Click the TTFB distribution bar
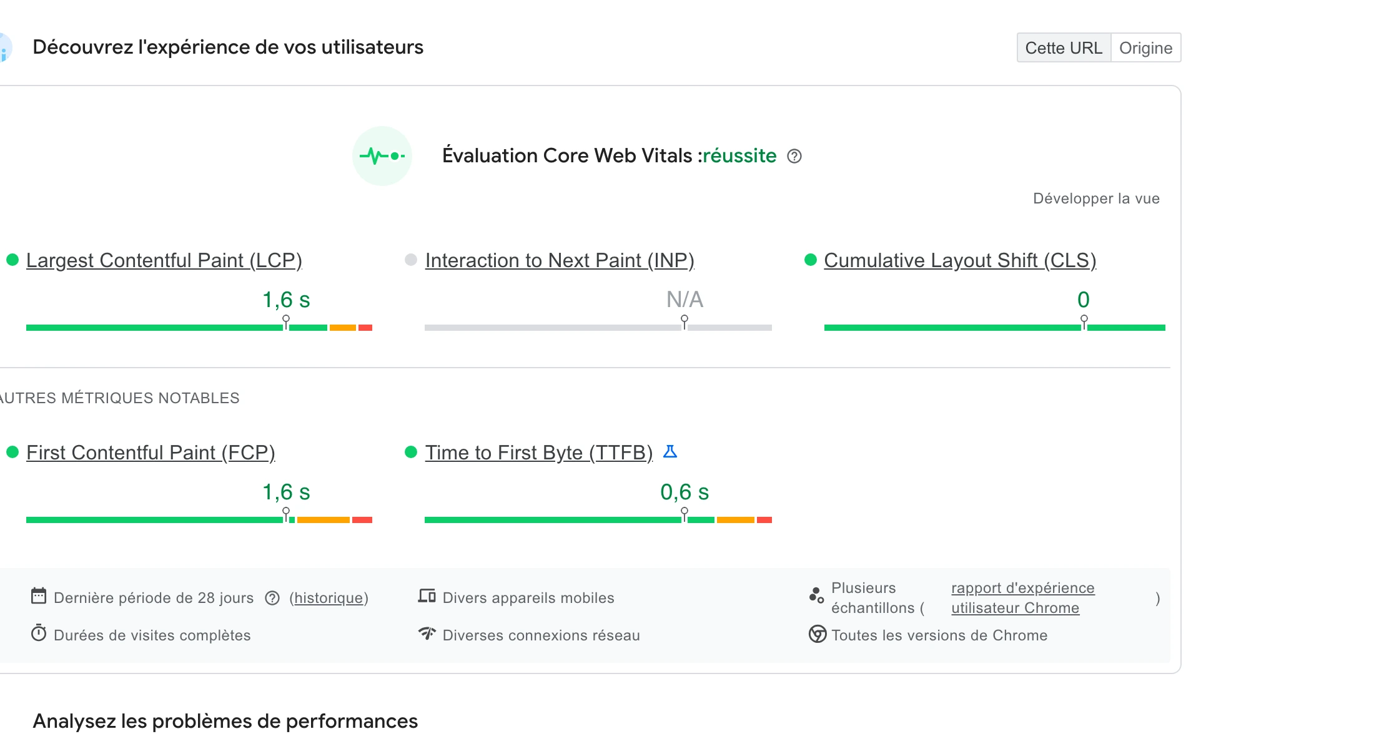 click(x=598, y=520)
